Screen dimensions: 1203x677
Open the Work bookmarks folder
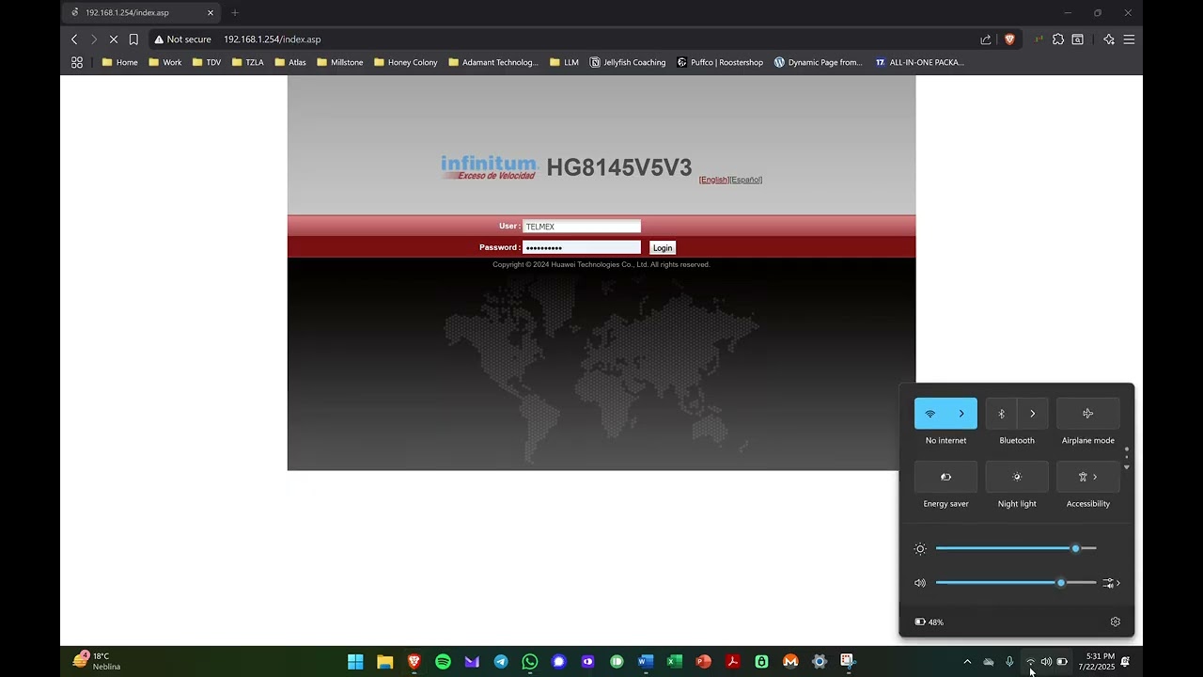pyautogui.click(x=165, y=62)
